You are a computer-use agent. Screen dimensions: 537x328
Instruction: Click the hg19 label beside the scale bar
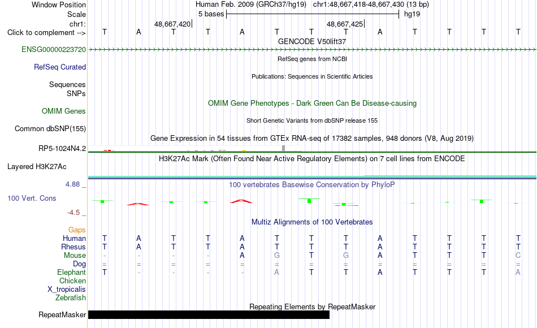(412, 14)
